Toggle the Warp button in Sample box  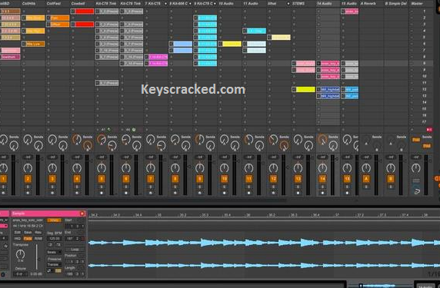click(54, 220)
